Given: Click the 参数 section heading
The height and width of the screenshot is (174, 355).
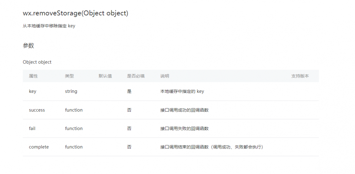Looking at the screenshot, I should (x=28, y=46).
